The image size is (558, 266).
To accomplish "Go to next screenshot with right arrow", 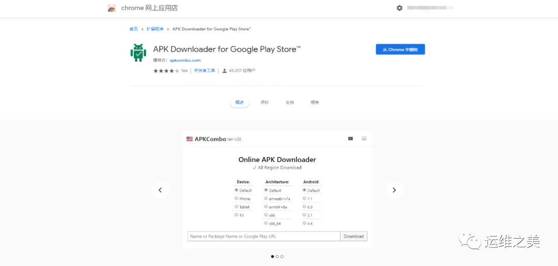I will coord(394,190).
